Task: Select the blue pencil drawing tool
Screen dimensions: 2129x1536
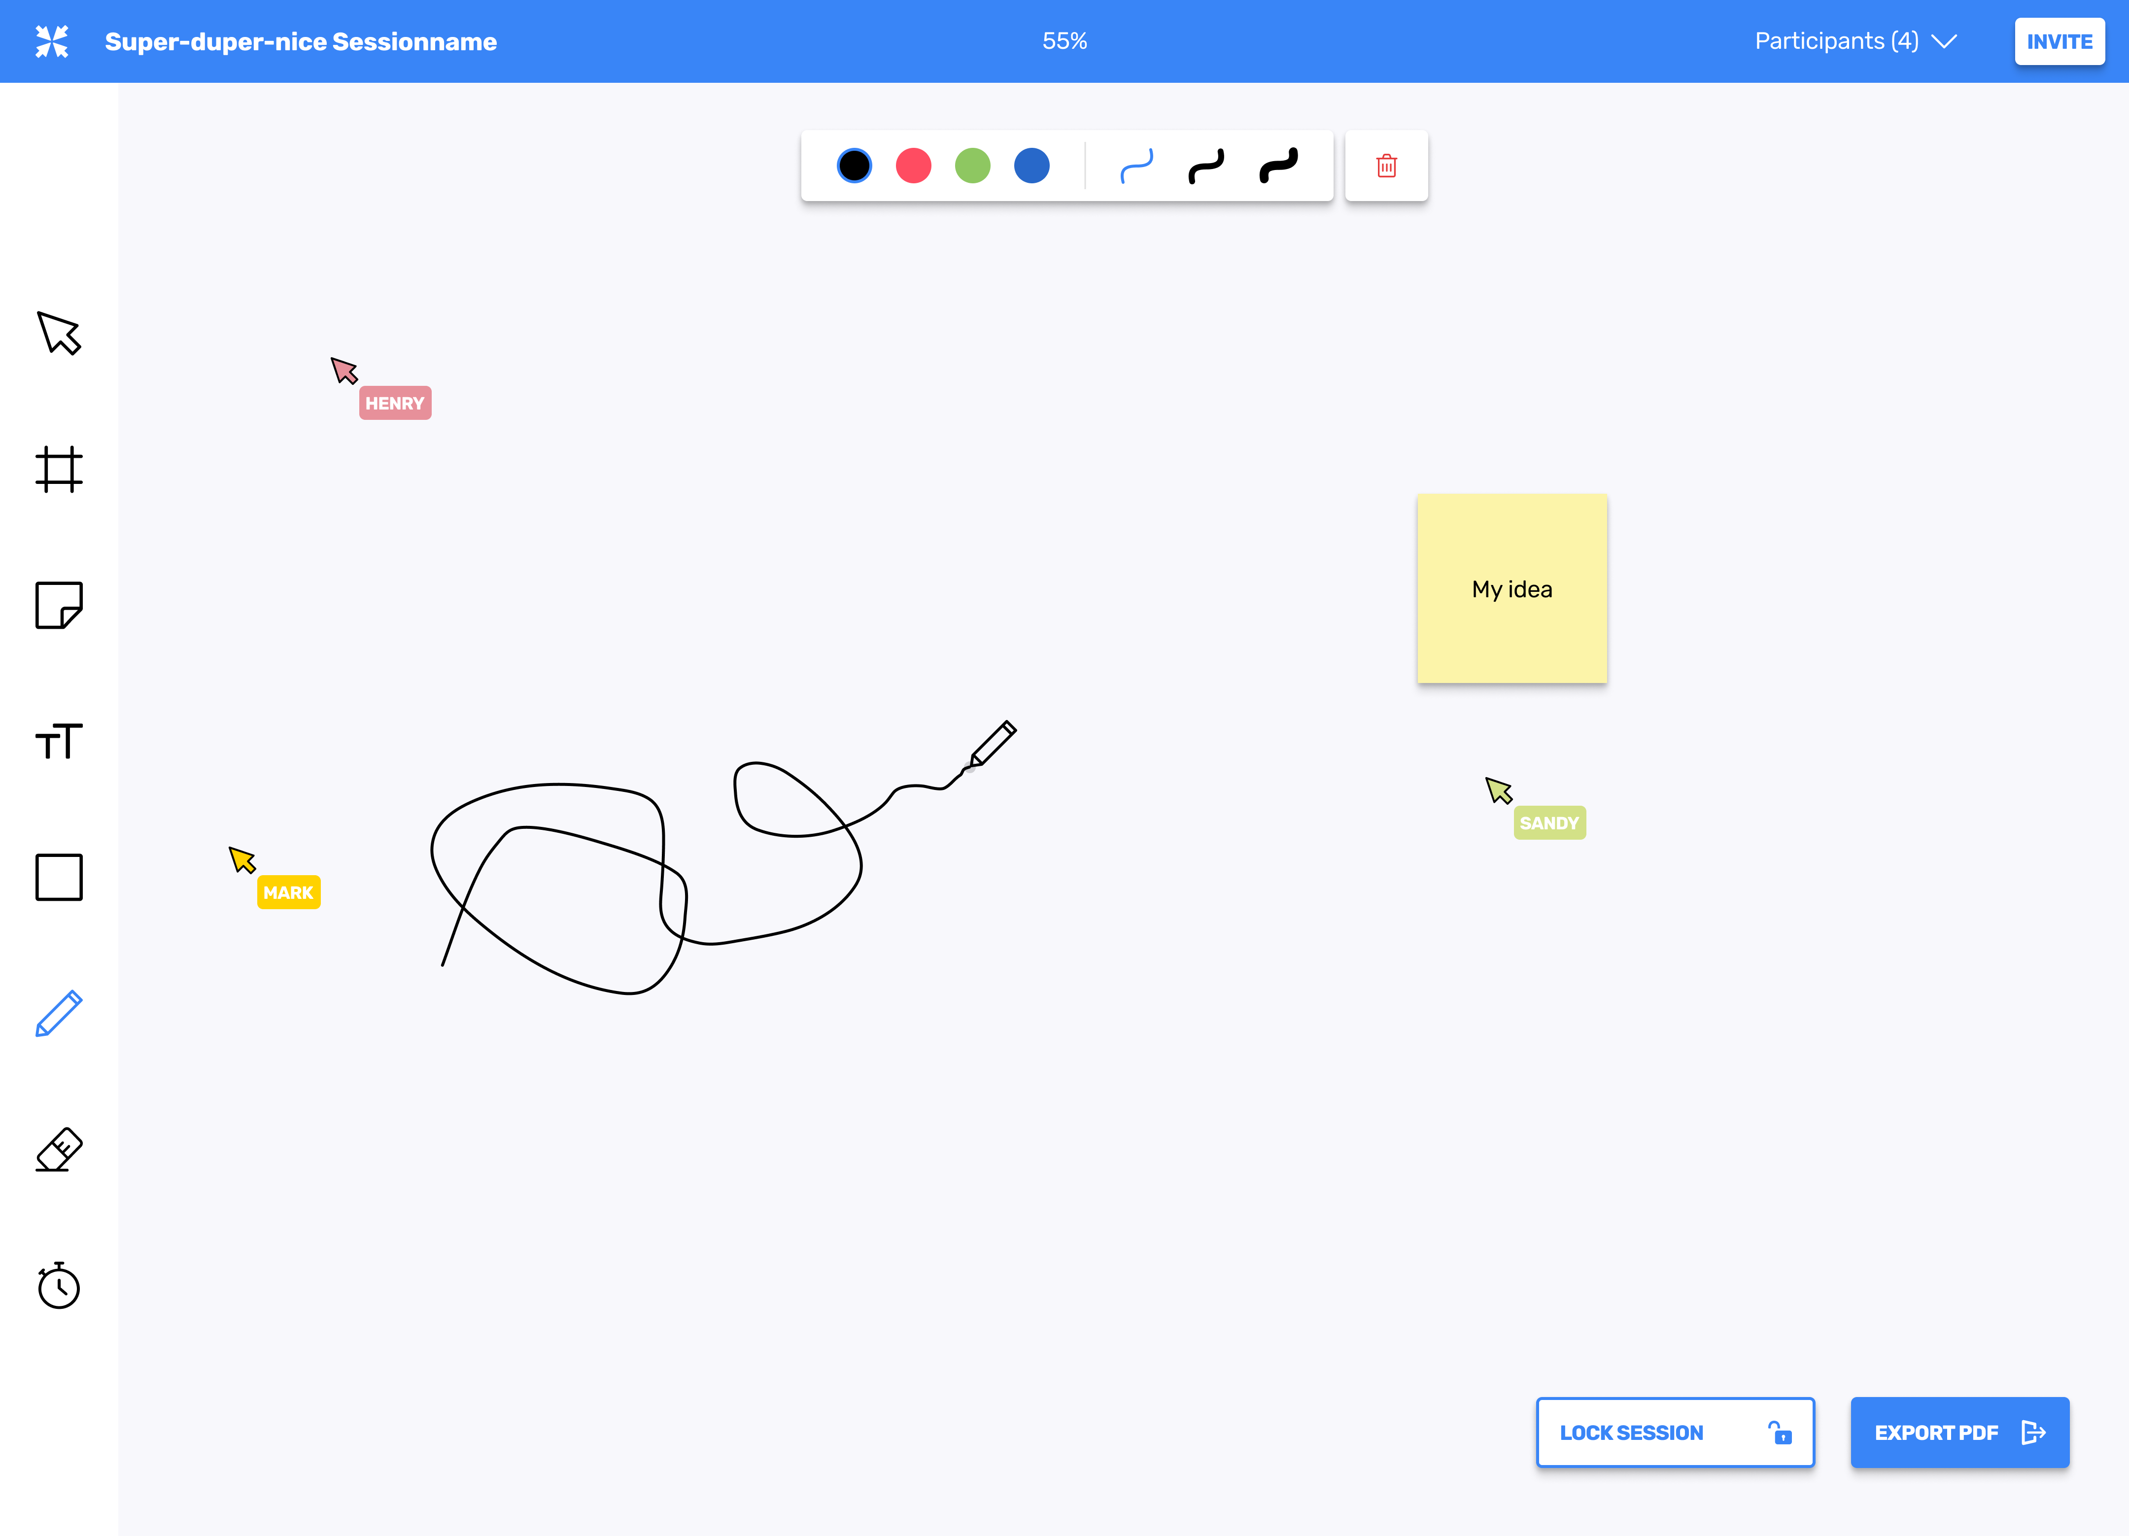Action: [59, 1013]
